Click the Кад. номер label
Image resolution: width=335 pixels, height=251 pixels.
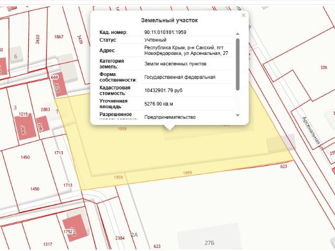tap(113, 32)
